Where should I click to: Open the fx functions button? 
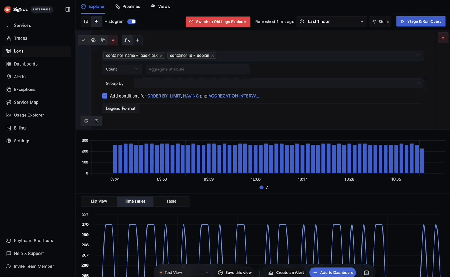127,40
